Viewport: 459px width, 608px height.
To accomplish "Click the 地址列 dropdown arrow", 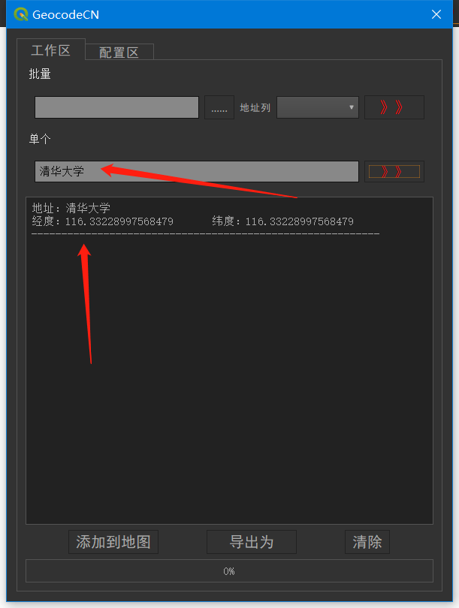I will click(x=352, y=107).
